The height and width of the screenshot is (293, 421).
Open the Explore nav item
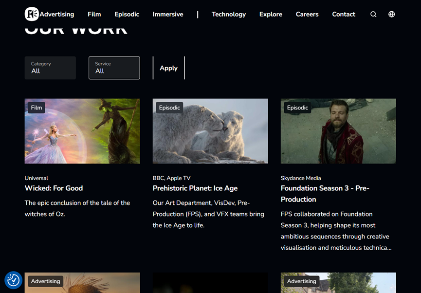click(271, 14)
